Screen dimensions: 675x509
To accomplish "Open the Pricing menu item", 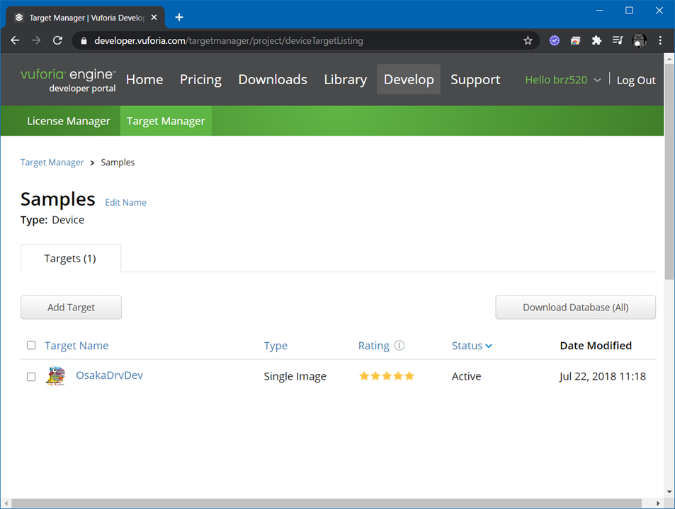I will (x=200, y=79).
